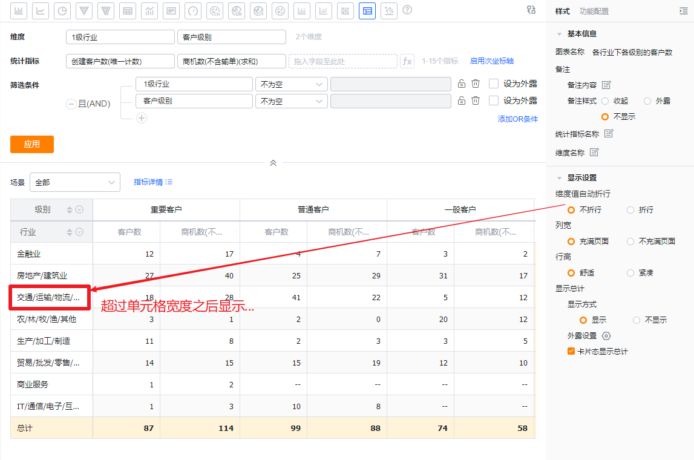Screen dimensions: 694x460
Task: Switch to 功能配置 tab
Action: click(x=594, y=11)
